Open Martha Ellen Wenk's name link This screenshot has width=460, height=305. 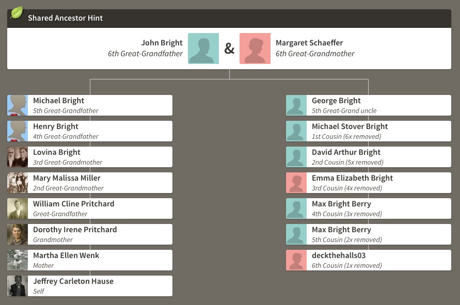66,255
